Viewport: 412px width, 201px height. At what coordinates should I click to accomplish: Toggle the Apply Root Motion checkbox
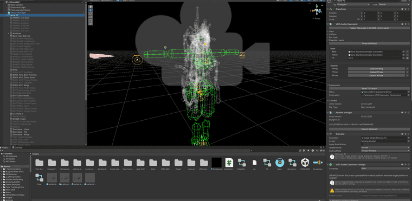pyautogui.click(x=362, y=144)
